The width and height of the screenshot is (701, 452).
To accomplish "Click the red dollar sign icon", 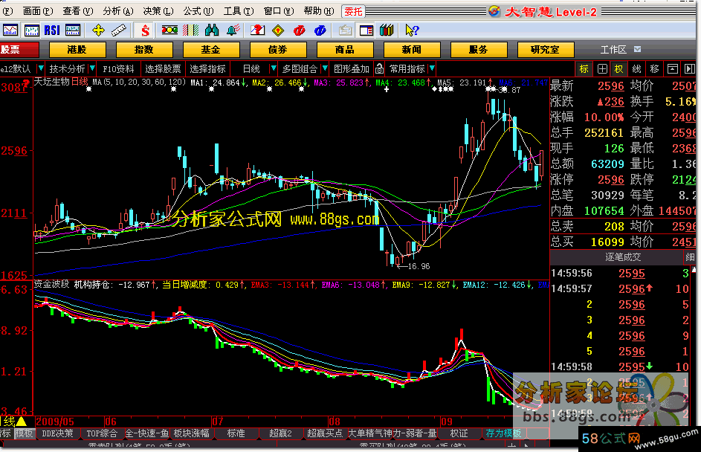I will [x=145, y=30].
